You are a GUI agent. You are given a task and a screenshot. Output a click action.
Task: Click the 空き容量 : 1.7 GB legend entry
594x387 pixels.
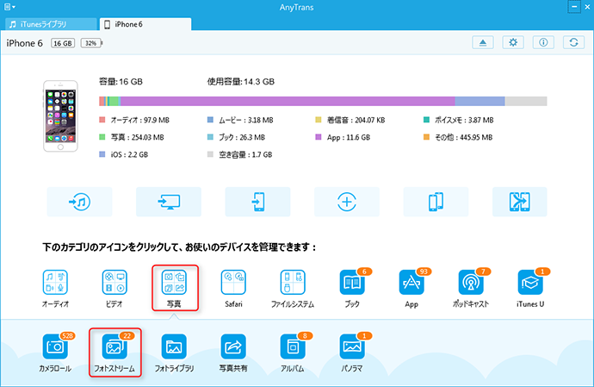[240, 155]
